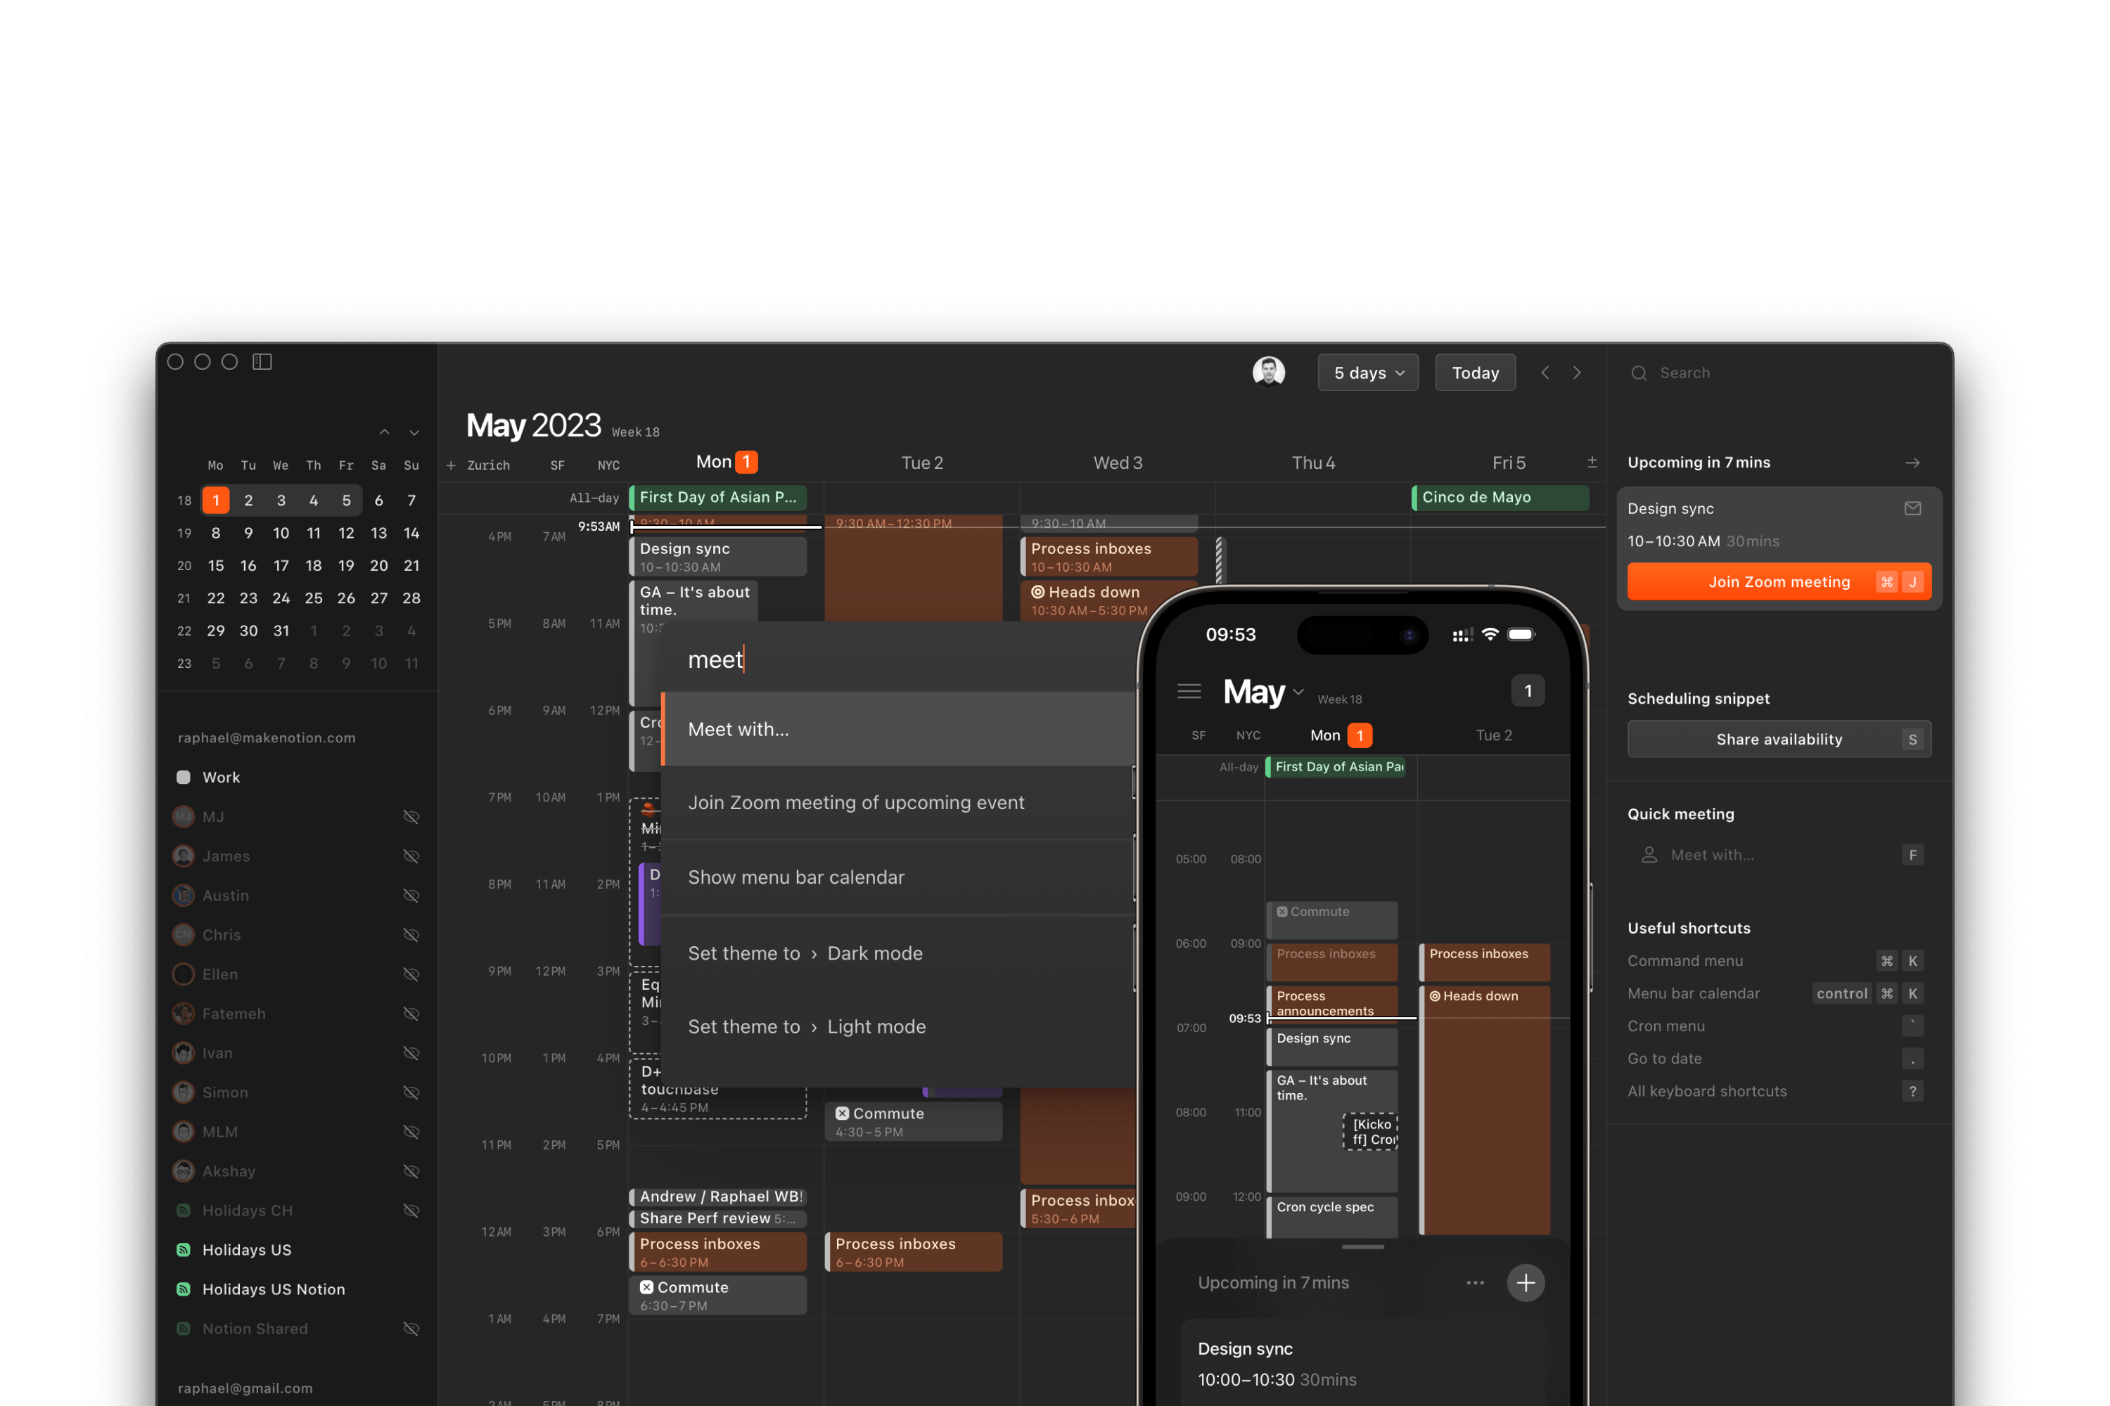
Task: Open Share Perf review event
Action: [x=717, y=1218]
